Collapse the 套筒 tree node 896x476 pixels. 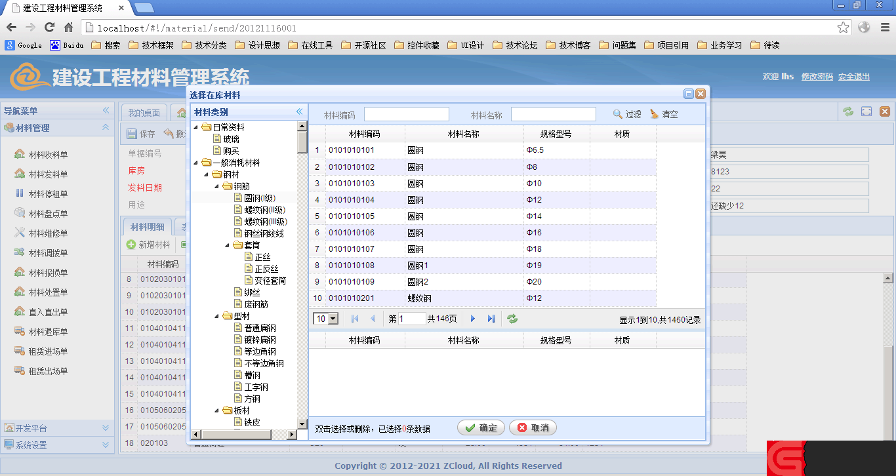pyautogui.click(x=228, y=245)
